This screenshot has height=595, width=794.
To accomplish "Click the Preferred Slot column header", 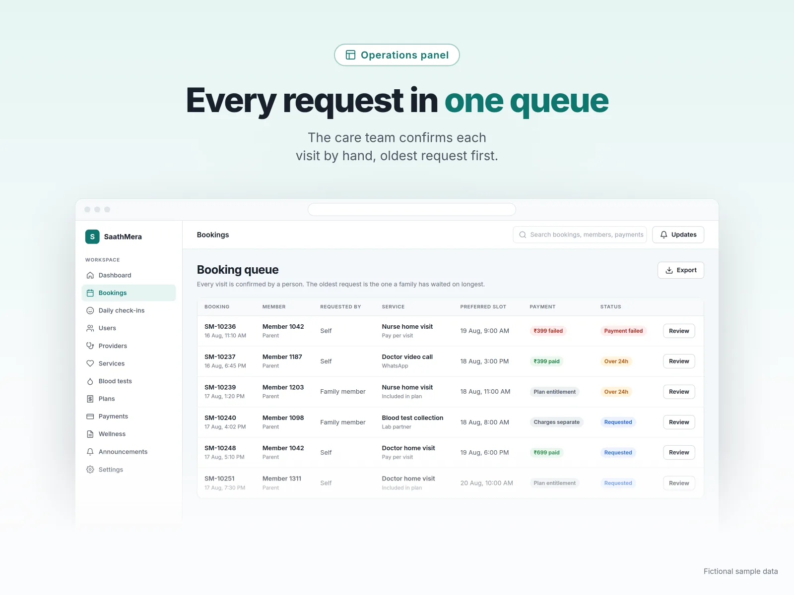I will coord(483,306).
